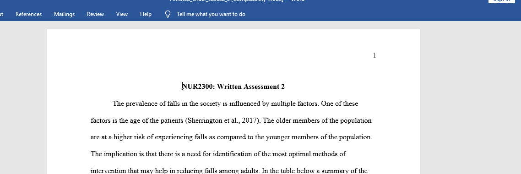Open the Help tab
Viewport: 521px width, 174px height.
click(x=146, y=14)
